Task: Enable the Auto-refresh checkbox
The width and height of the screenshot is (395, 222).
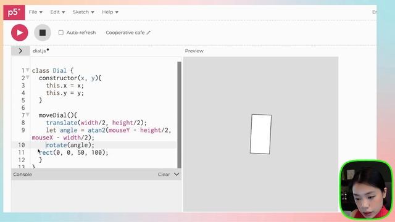Action: pos(61,33)
